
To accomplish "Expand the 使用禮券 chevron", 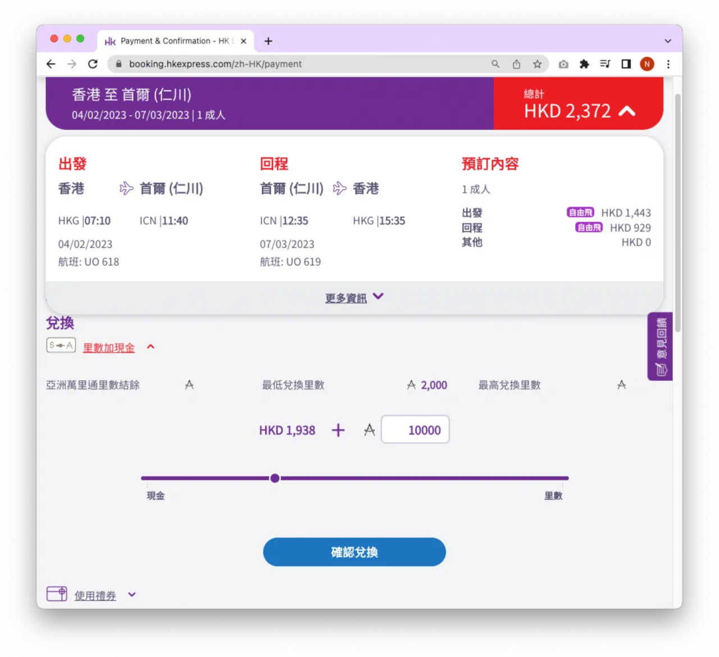I will click(x=132, y=595).
